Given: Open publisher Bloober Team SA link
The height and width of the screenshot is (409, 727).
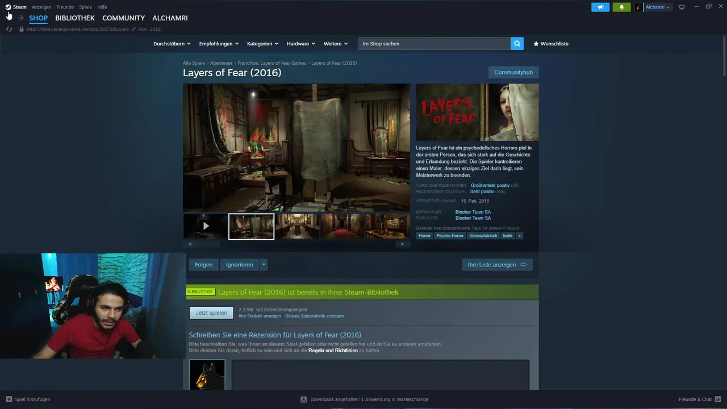Looking at the screenshot, I should (473, 218).
